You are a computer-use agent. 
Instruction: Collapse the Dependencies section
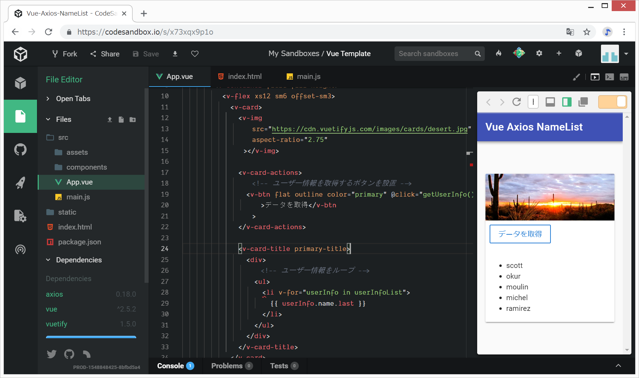48,260
